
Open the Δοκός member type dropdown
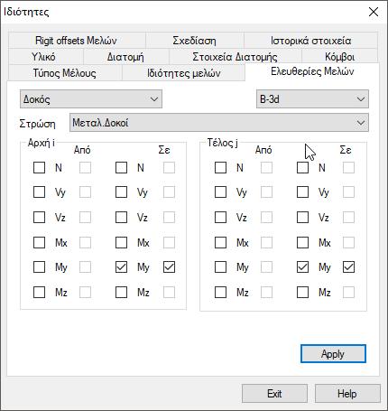(91, 99)
